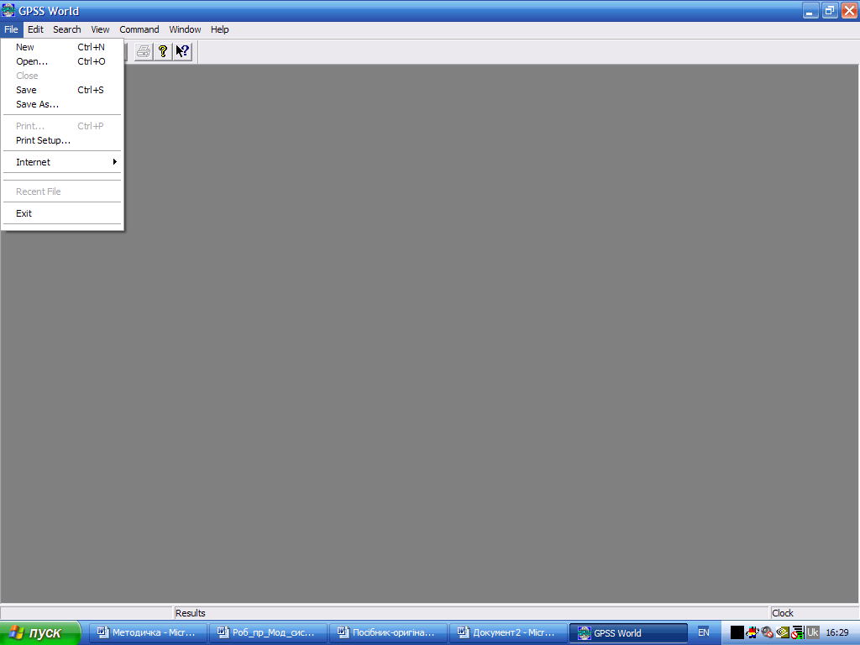Restore down the GPSS World window
This screenshot has width=860, height=645.
pyautogui.click(x=830, y=10)
